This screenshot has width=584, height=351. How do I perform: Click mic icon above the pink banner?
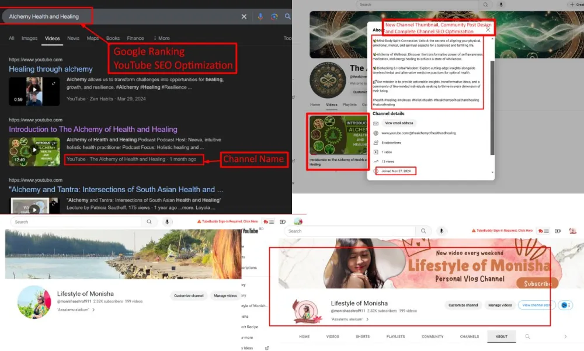pyautogui.click(x=442, y=231)
